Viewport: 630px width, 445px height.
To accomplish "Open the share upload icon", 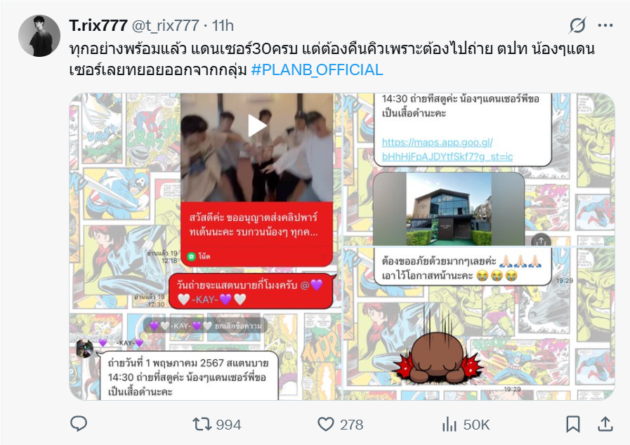I will point(605,424).
